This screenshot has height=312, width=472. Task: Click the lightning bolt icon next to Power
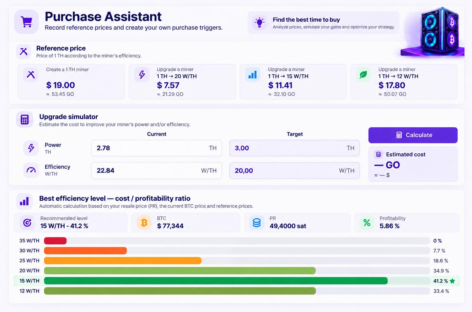coord(31,148)
